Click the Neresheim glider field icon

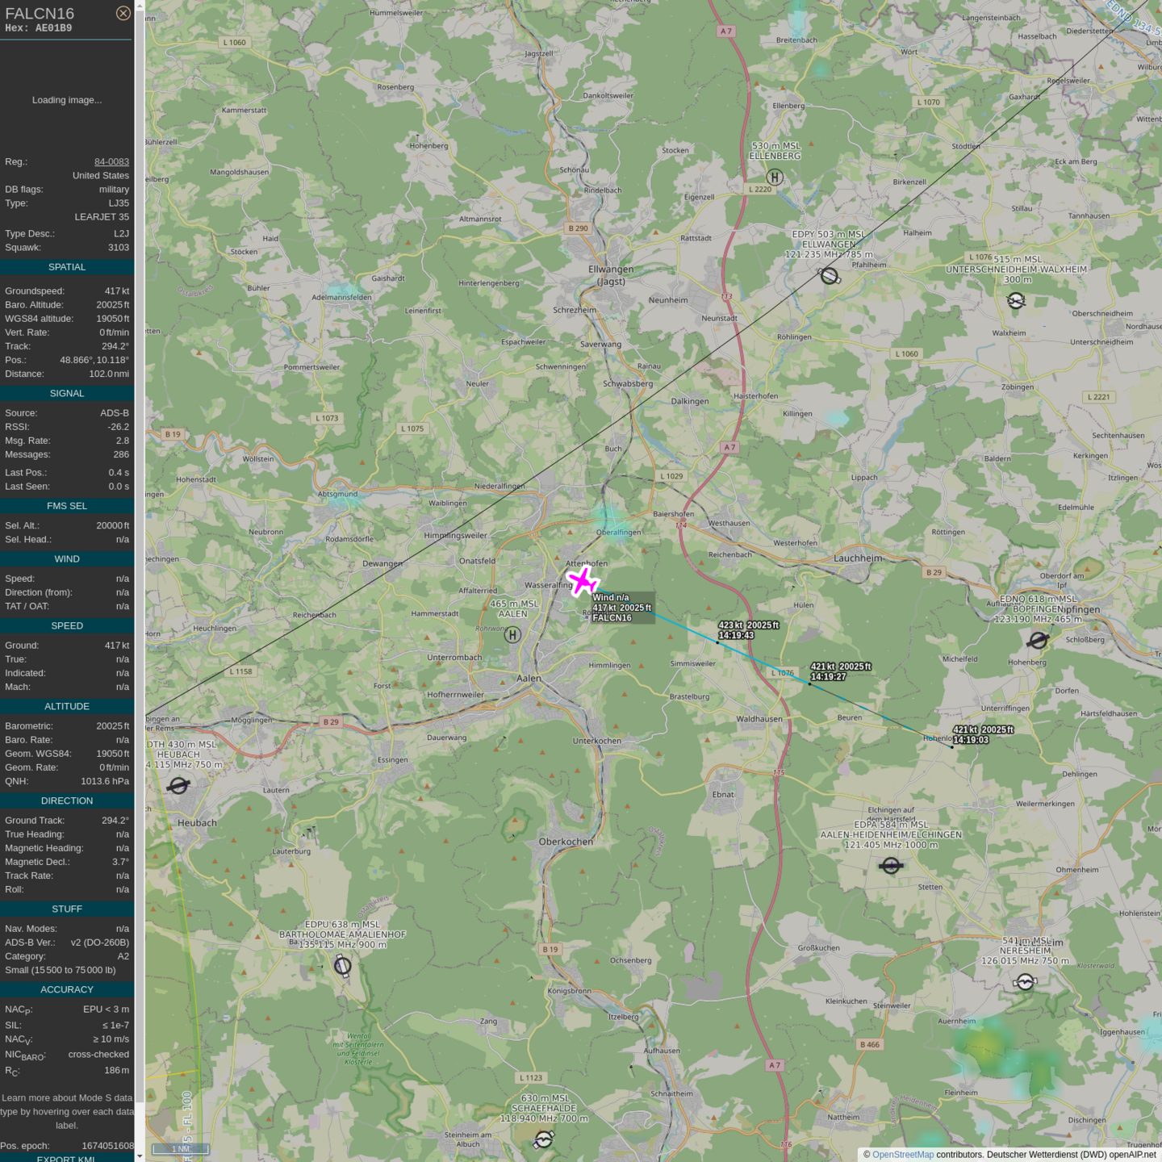[x=1025, y=982]
